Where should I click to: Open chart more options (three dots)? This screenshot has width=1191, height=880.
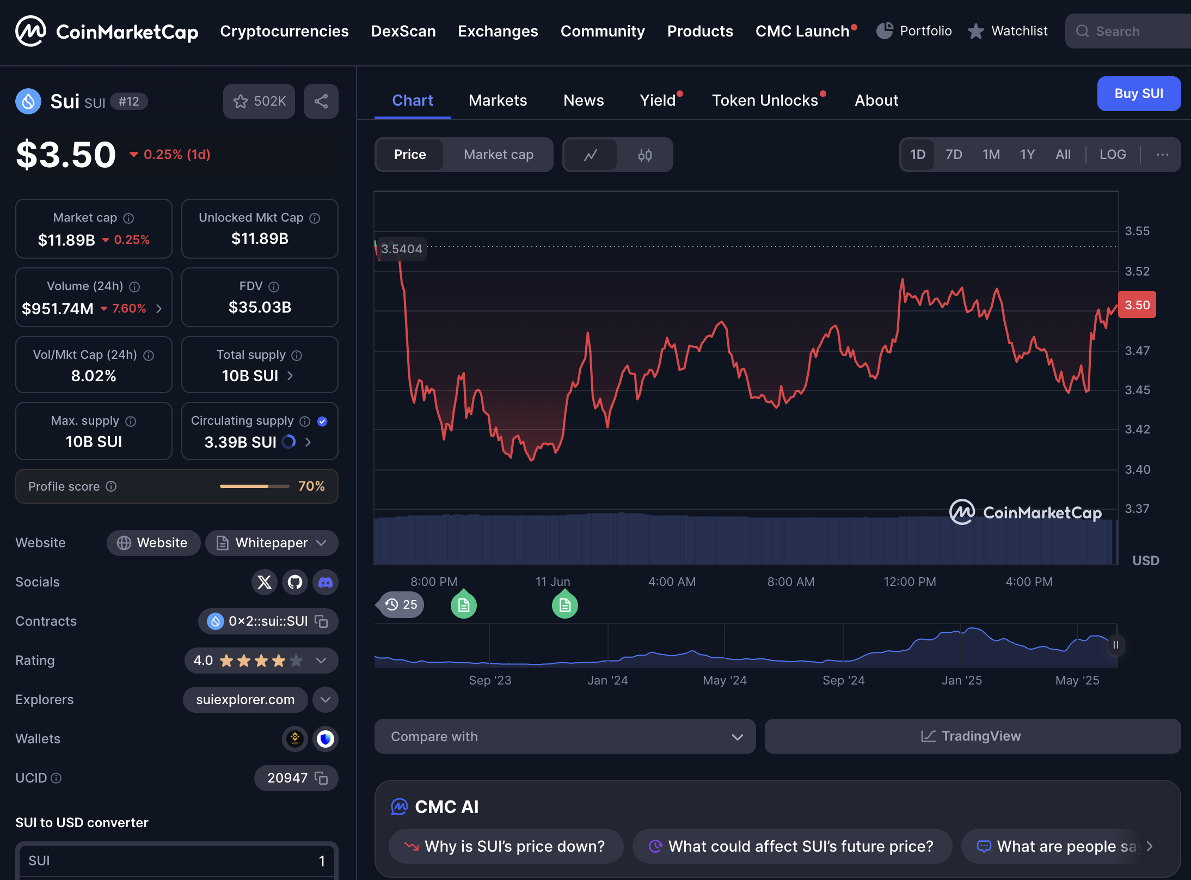pos(1163,155)
